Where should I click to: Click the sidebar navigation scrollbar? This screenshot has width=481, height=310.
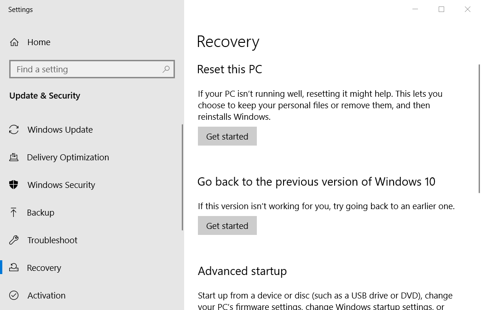(x=183, y=177)
